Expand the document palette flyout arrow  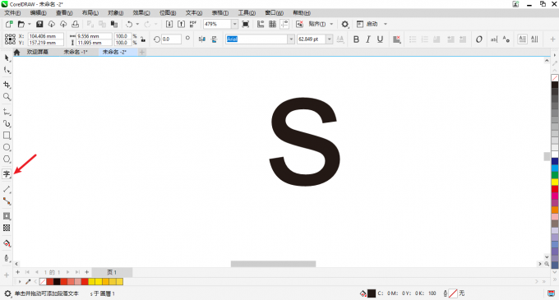pos(20,281)
